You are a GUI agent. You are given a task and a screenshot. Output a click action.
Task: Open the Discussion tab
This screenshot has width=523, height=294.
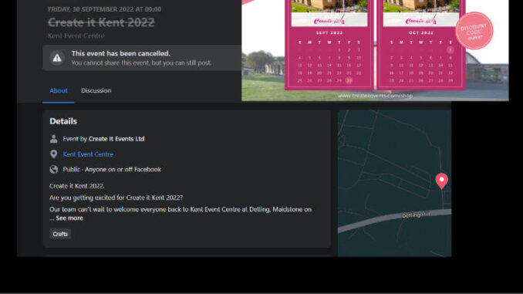tap(96, 90)
